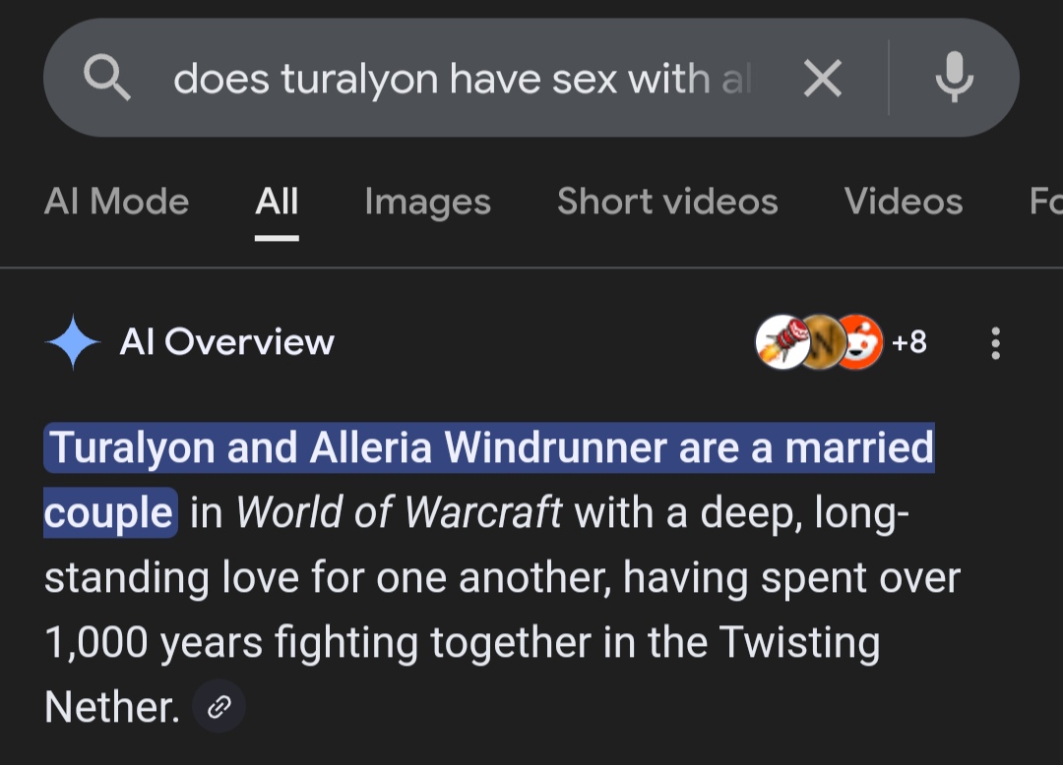Open the Reddit source icon
Screen dimensions: 1063x765
tap(859, 342)
